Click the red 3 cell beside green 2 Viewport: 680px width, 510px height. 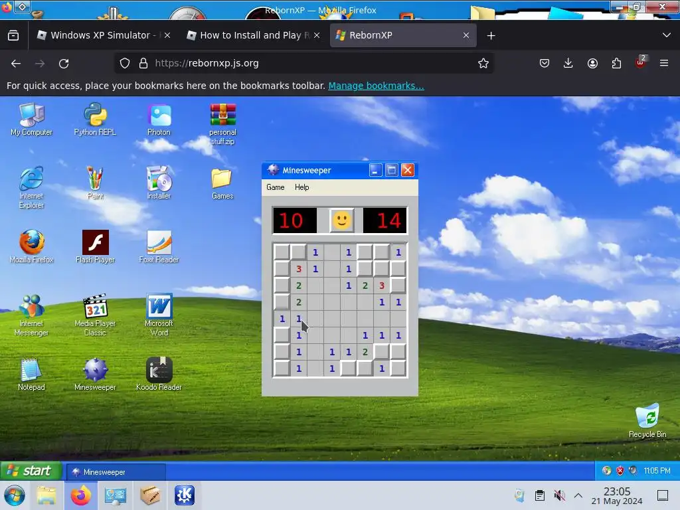coord(382,286)
